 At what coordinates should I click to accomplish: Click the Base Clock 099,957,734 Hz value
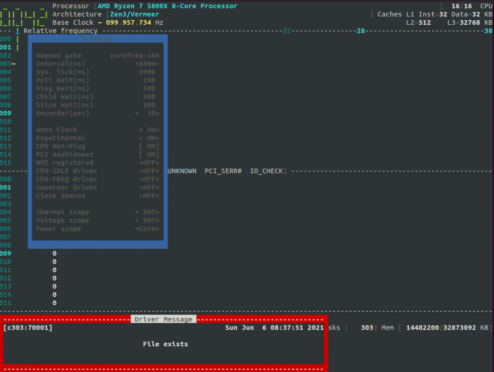tap(134, 22)
